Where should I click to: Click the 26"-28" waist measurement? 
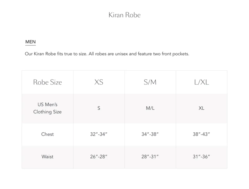99,156
